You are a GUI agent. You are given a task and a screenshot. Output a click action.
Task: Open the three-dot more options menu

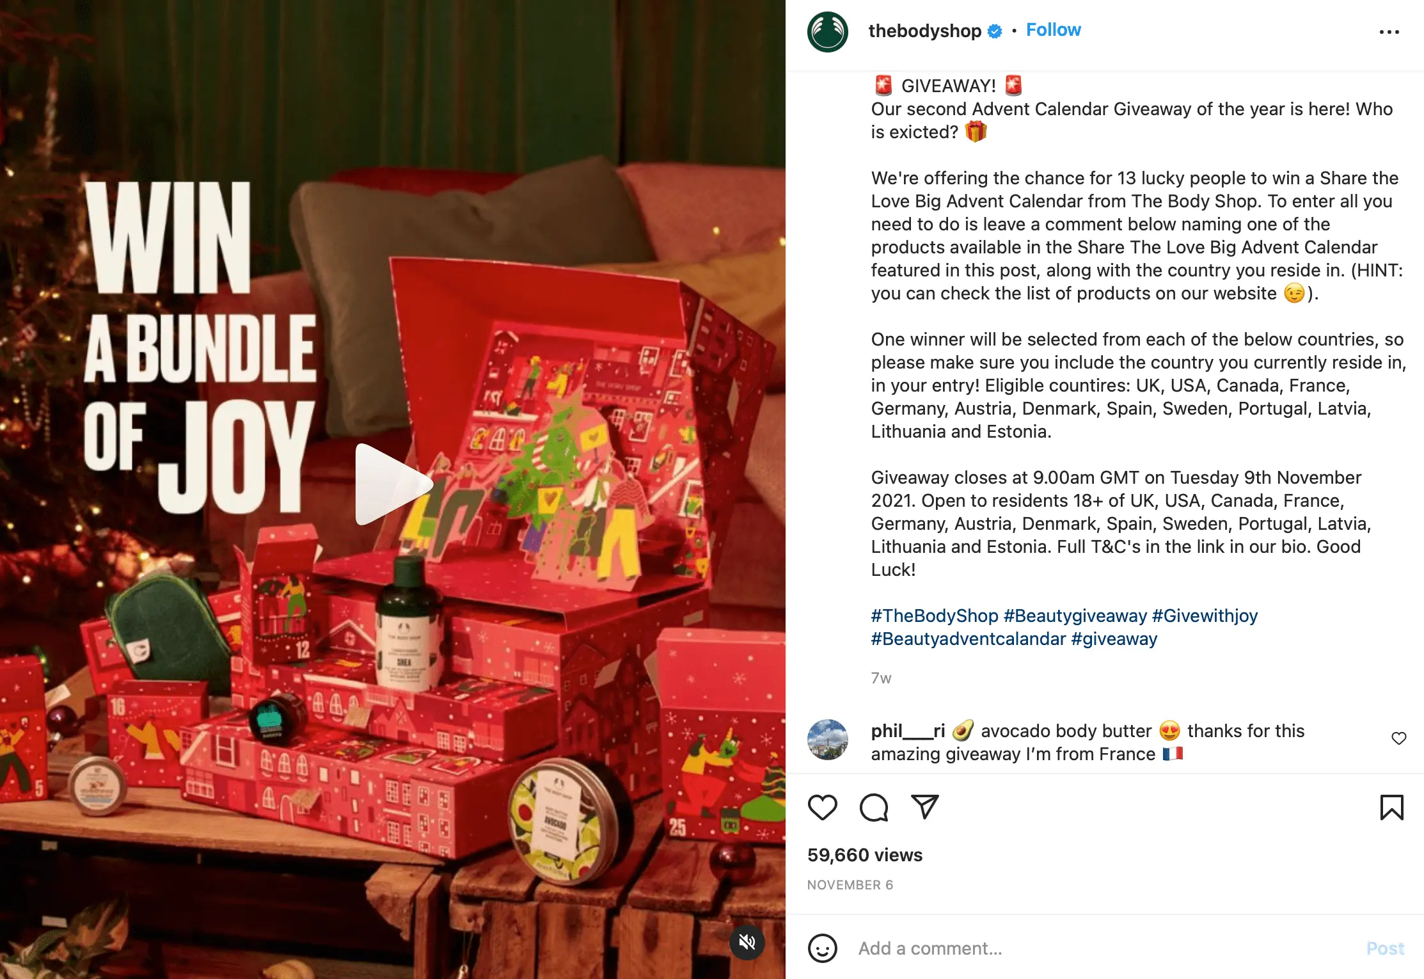[x=1389, y=31]
